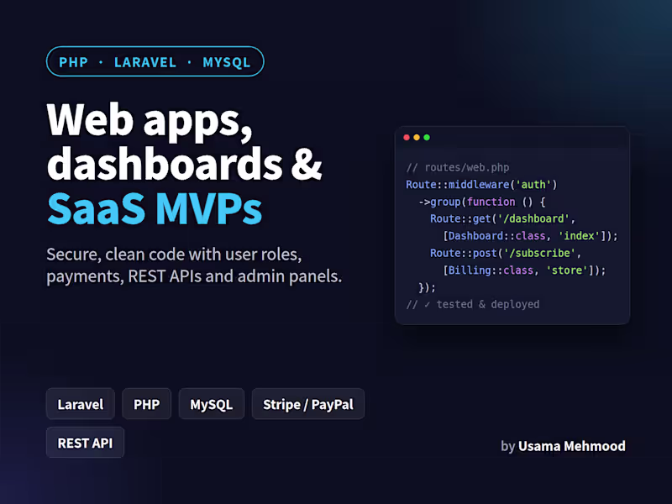
Task: Click the 'dashboards &' headline line
Action: (x=184, y=163)
